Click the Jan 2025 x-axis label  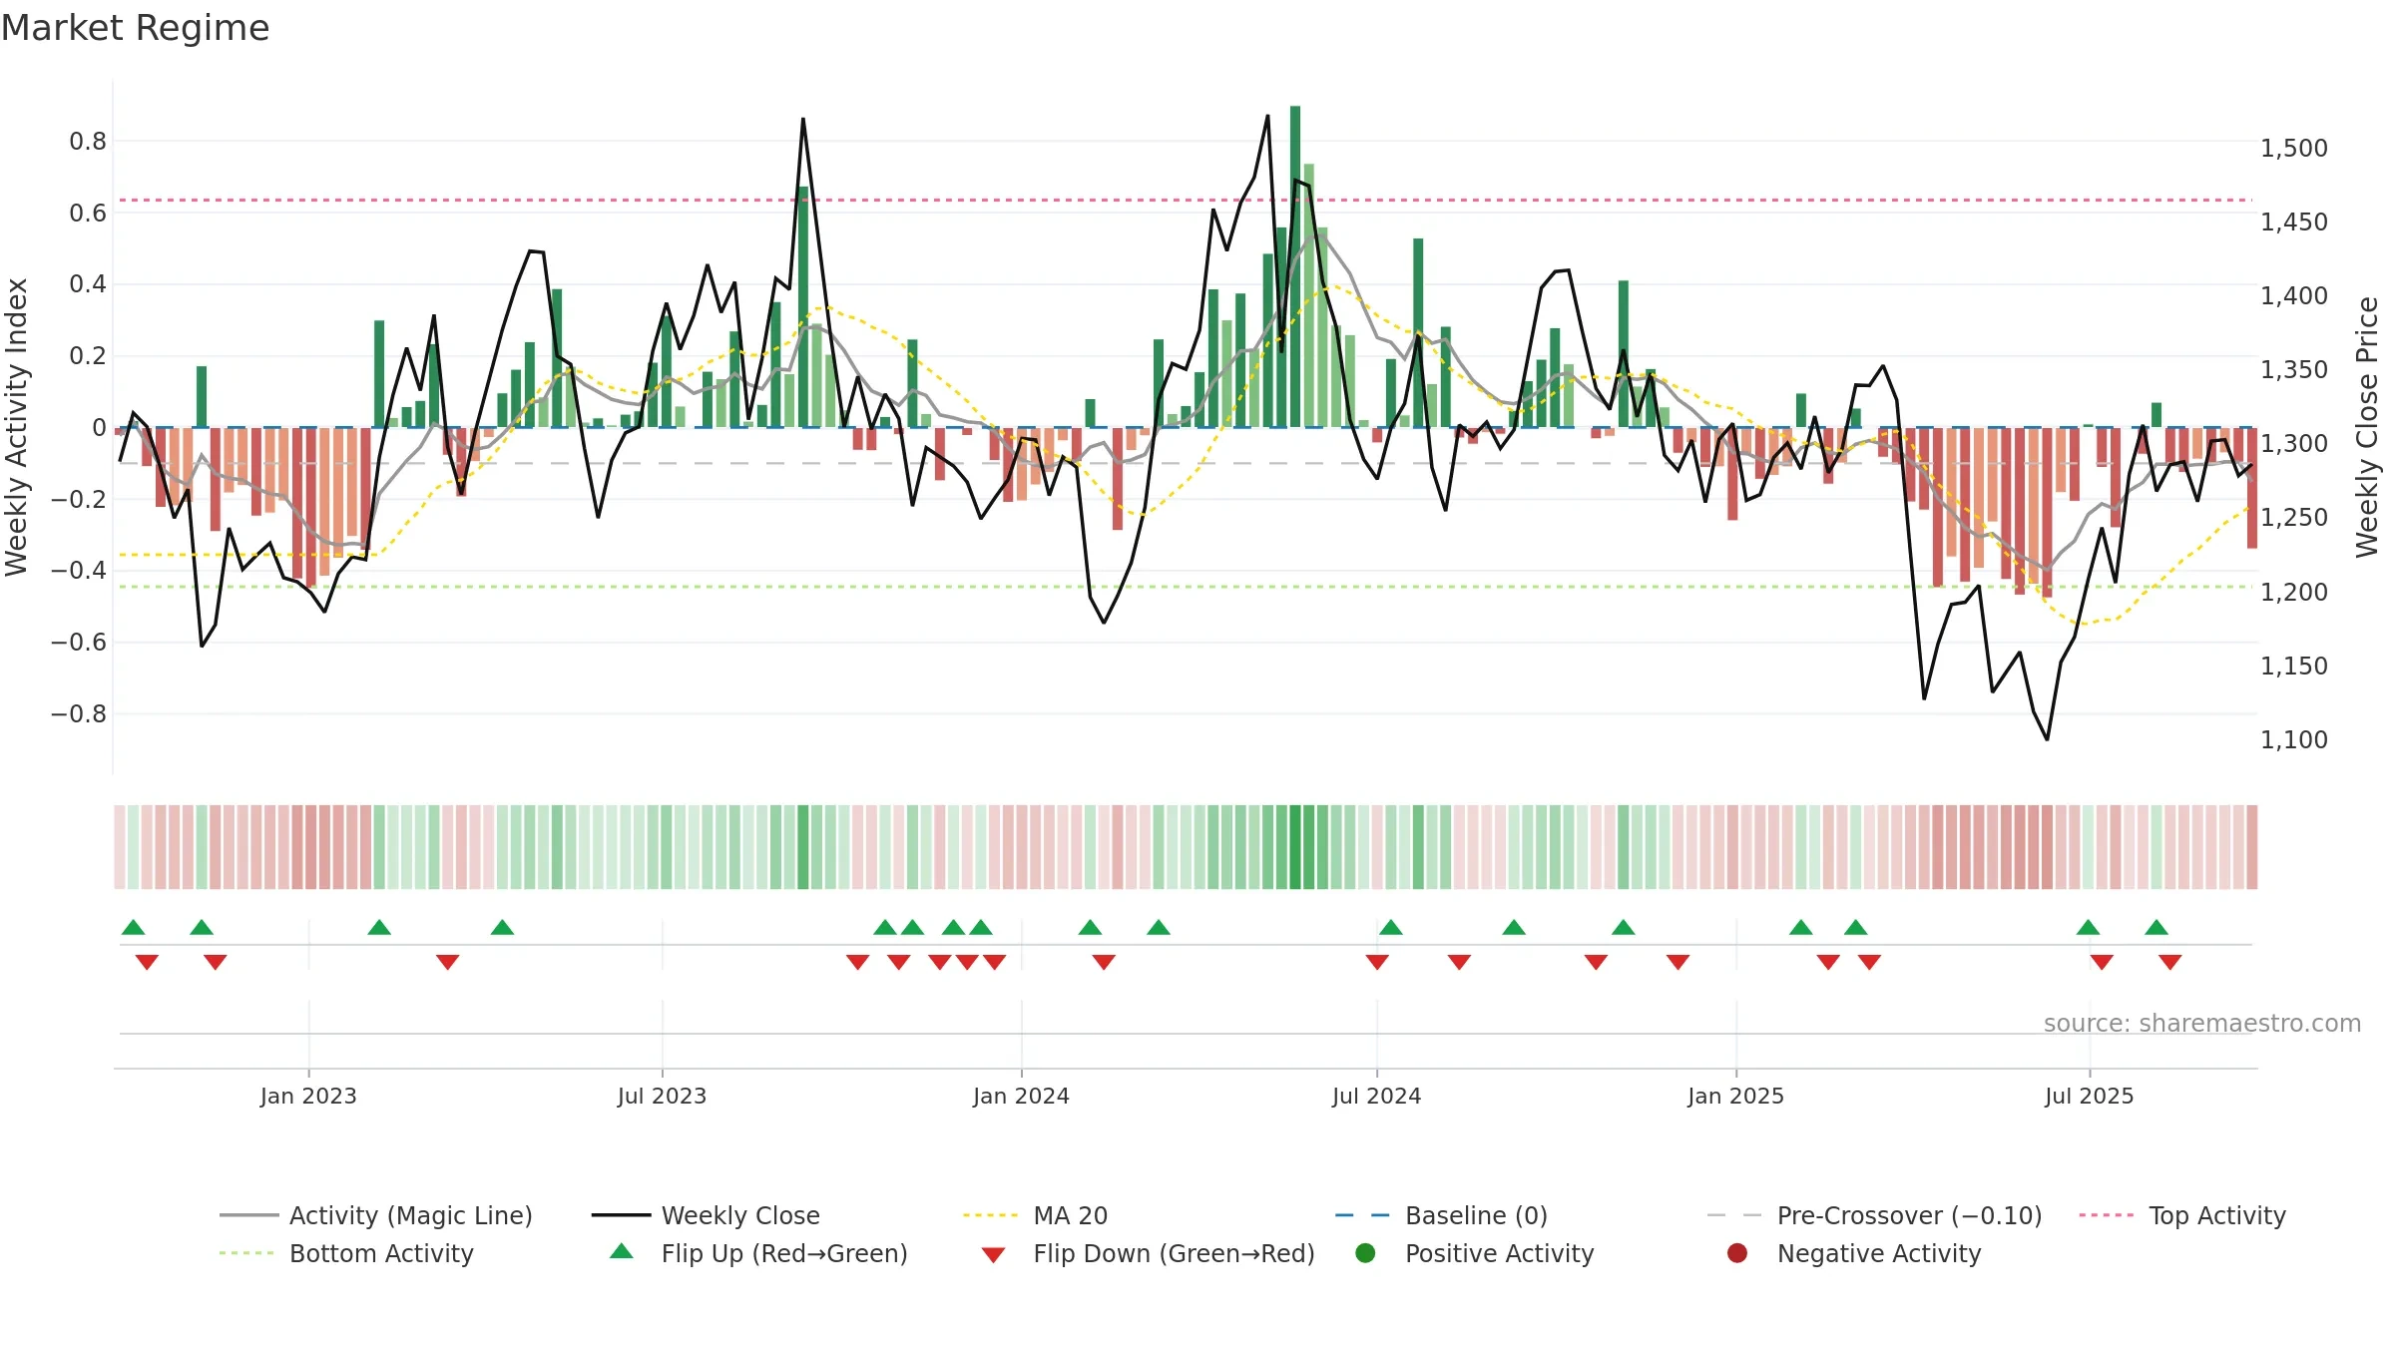[x=1735, y=1096]
